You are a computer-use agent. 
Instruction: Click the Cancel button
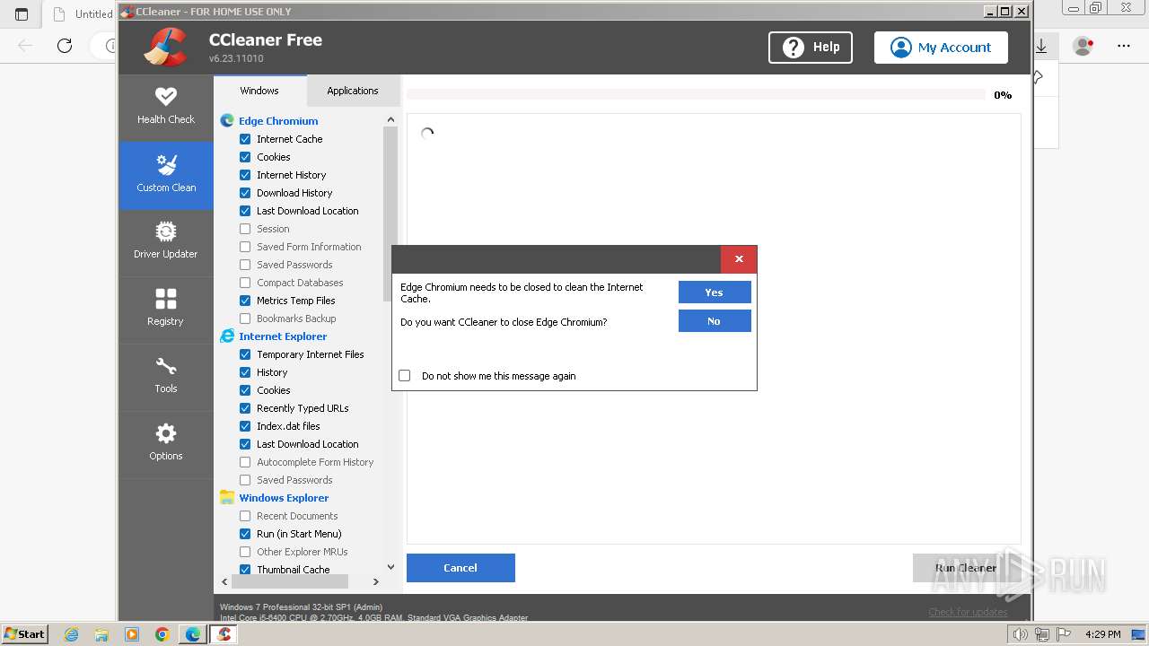click(460, 568)
